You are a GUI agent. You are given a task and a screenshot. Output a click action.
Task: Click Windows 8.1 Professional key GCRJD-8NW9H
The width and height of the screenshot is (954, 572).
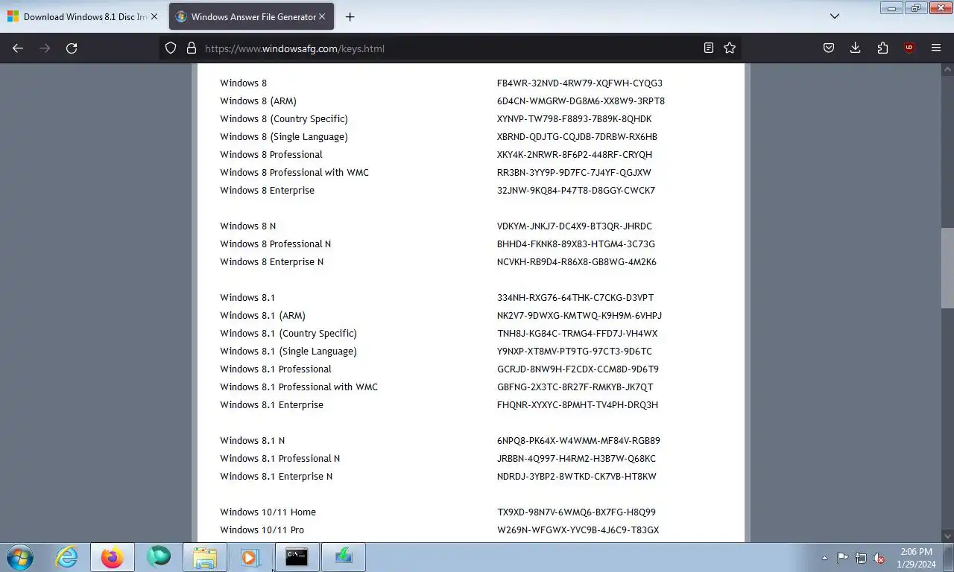(x=578, y=369)
